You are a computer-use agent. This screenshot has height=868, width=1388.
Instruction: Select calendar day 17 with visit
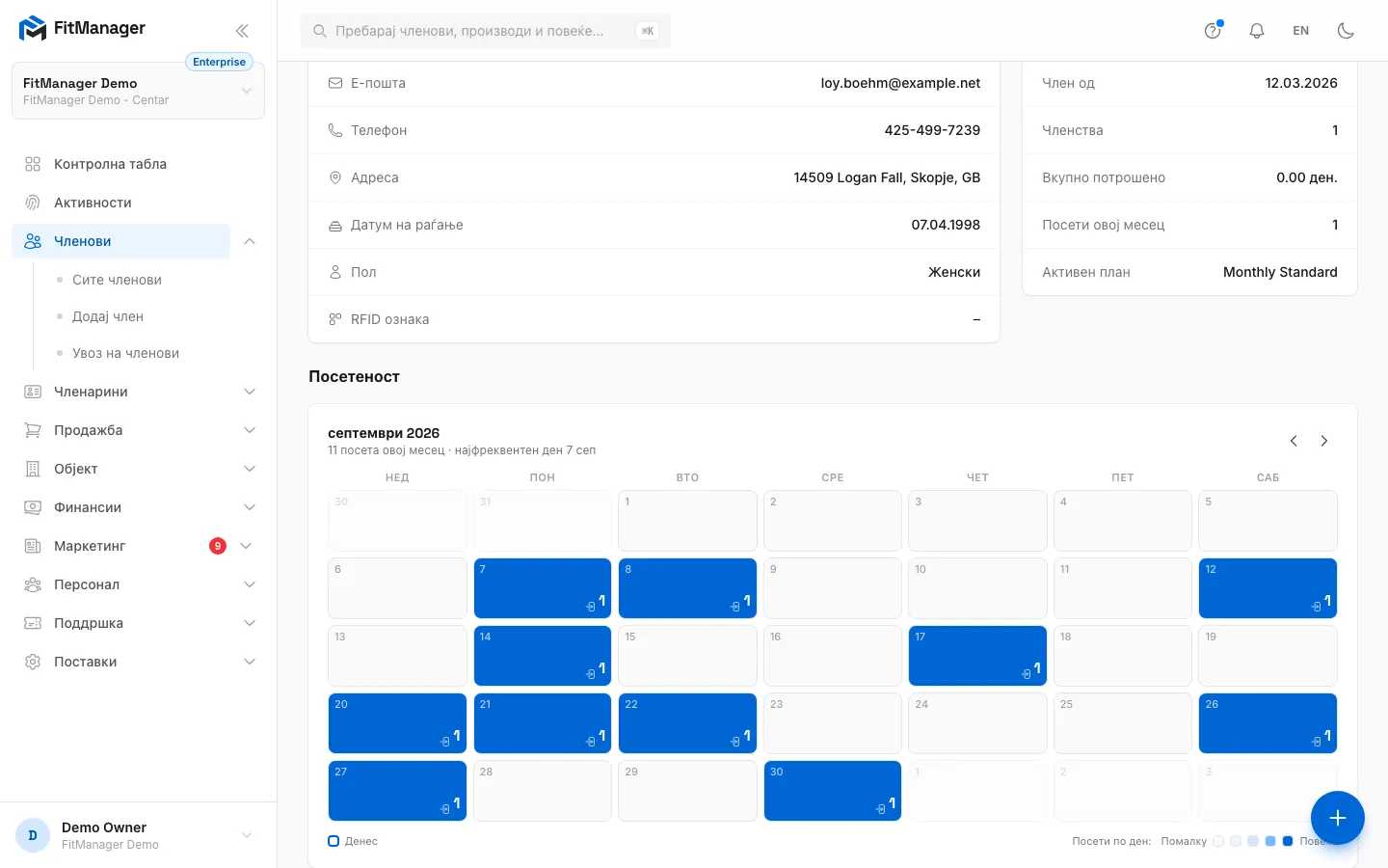(977, 656)
